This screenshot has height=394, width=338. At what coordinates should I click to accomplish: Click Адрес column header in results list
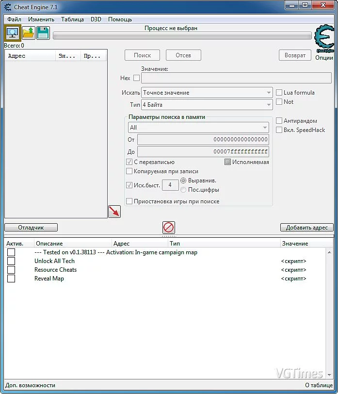click(x=30, y=56)
